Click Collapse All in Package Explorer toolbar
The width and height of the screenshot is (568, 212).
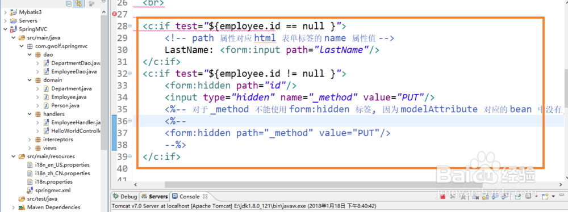coord(69,3)
